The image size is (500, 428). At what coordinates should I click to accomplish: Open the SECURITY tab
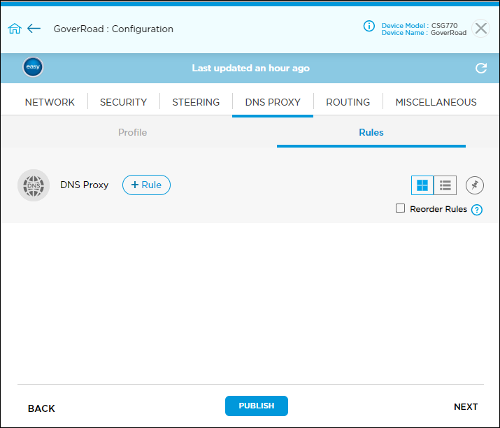(123, 102)
